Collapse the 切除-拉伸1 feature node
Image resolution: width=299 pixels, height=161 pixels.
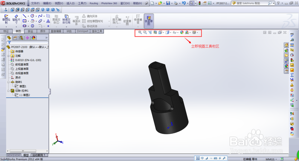[8, 91]
